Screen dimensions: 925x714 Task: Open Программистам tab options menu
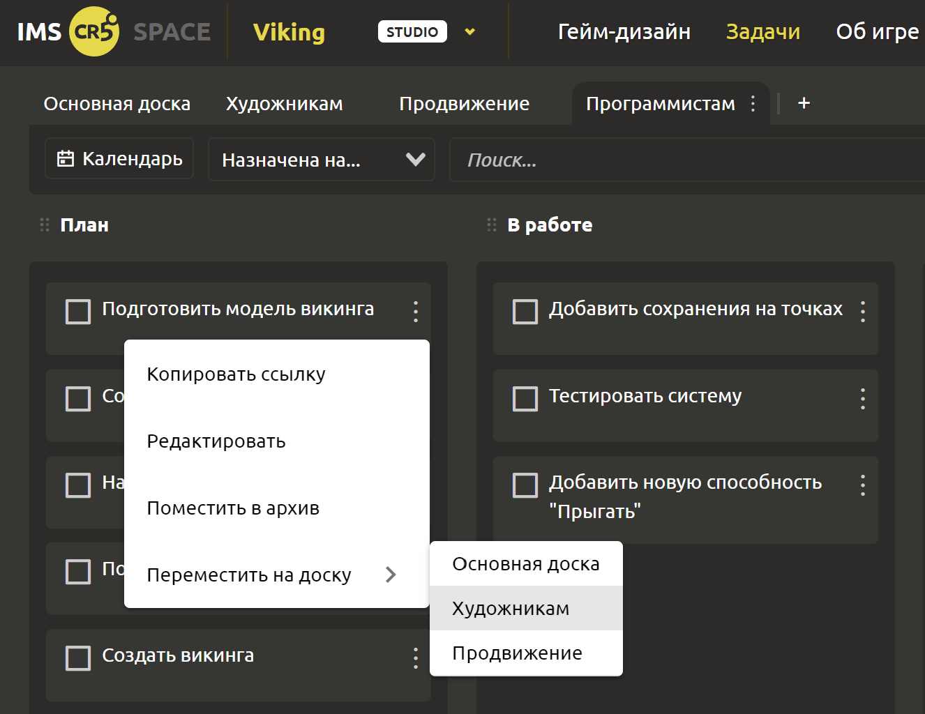coord(753,104)
